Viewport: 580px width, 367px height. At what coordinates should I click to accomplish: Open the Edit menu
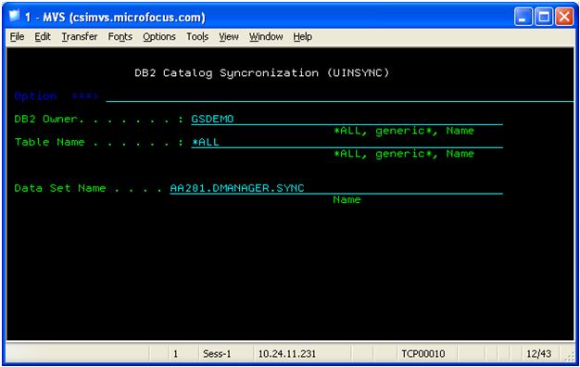pyautogui.click(x=43, y=37)
